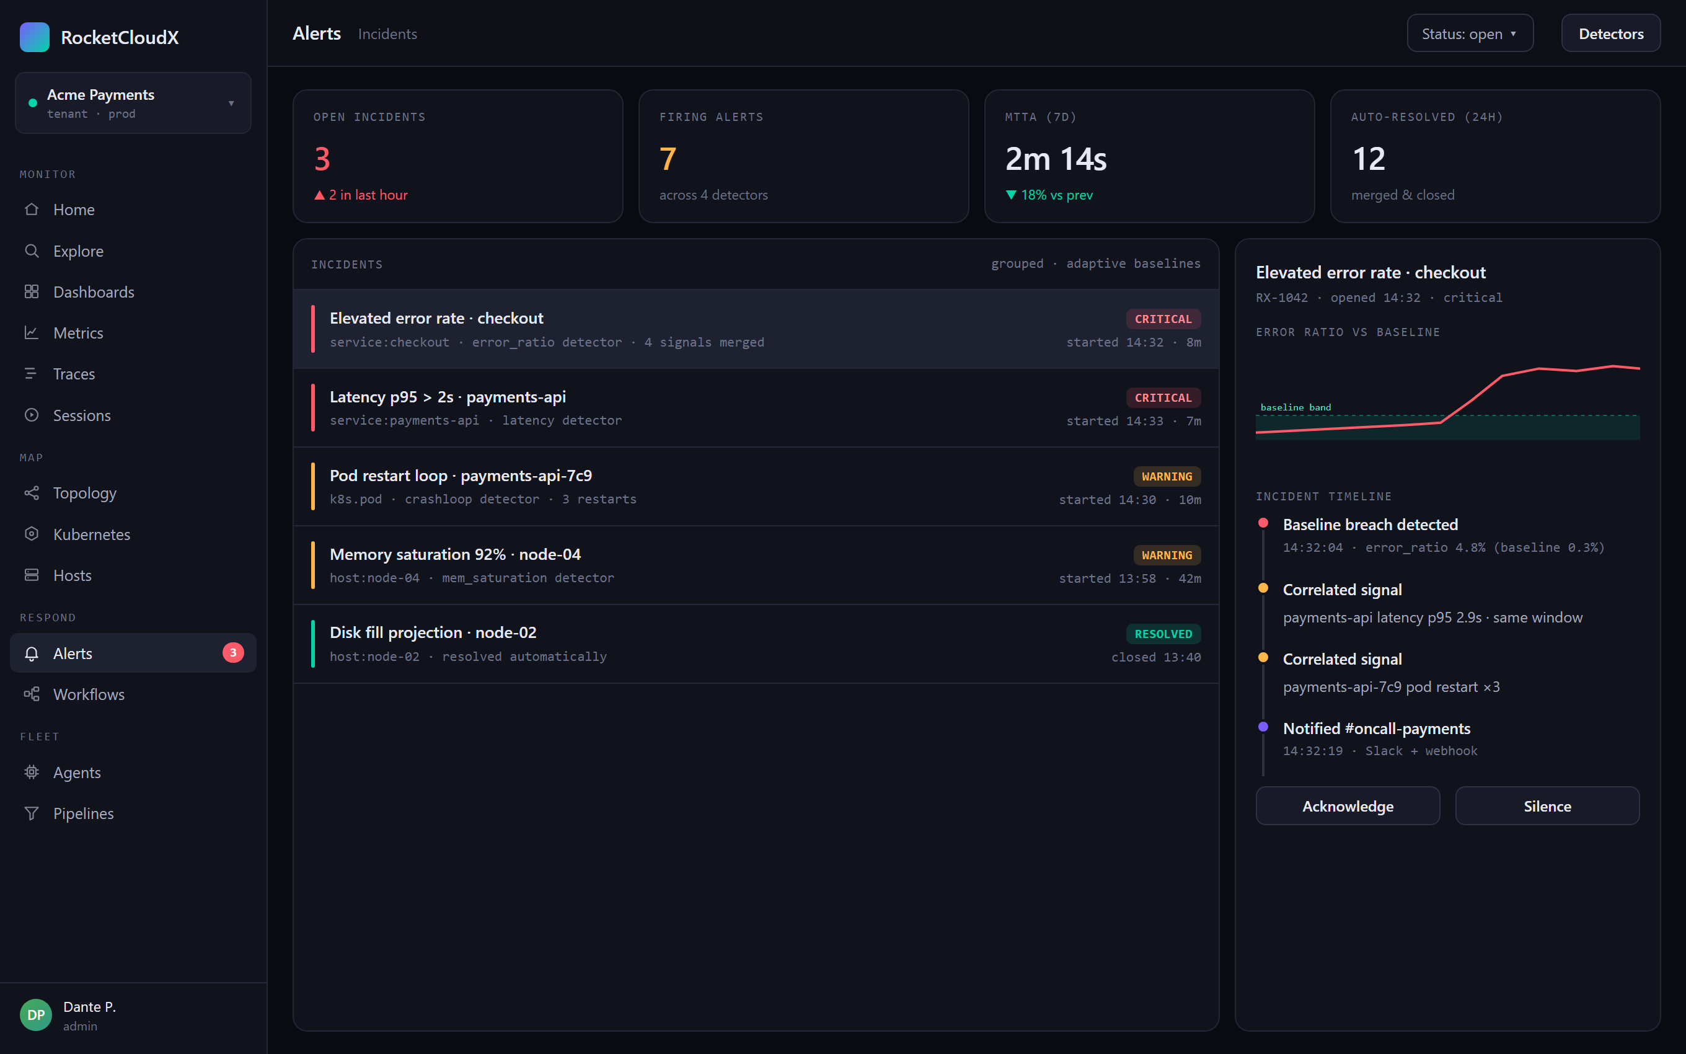Select Elevated error rate checkout incident row
Screen dimensions: 1686x1054
(756, 329)
